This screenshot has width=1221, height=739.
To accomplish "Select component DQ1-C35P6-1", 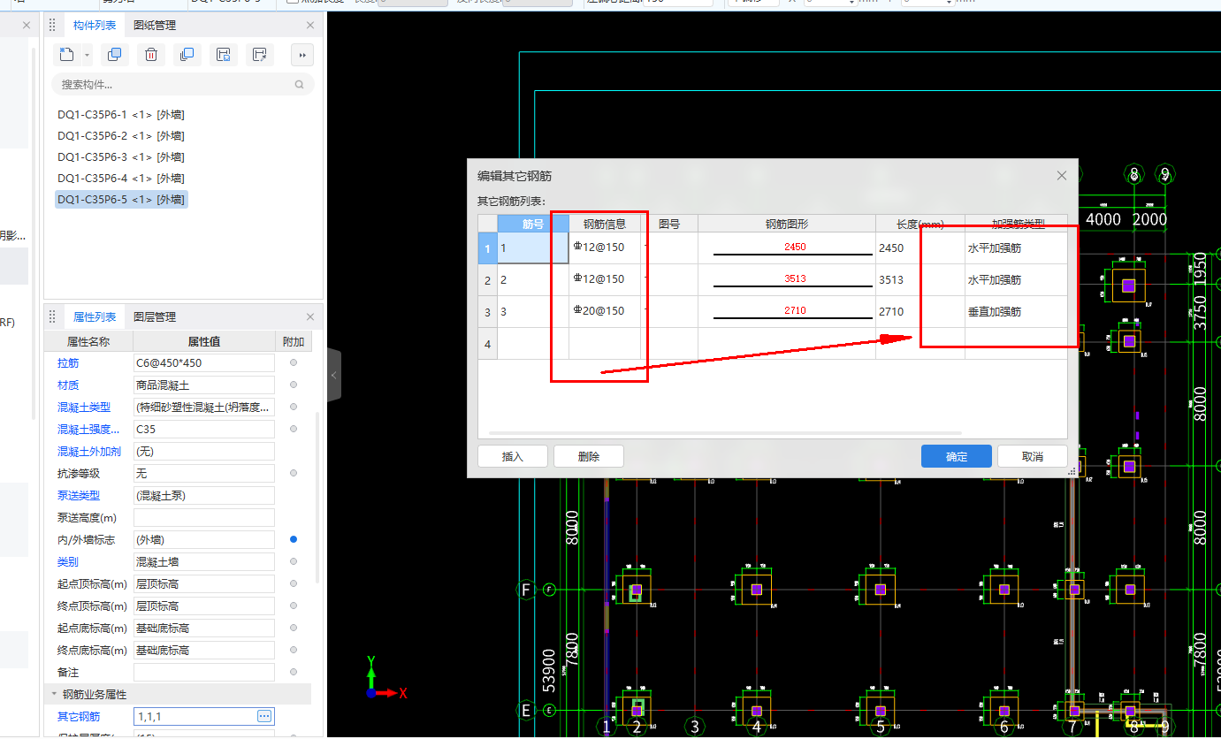I will click(121, 115).
